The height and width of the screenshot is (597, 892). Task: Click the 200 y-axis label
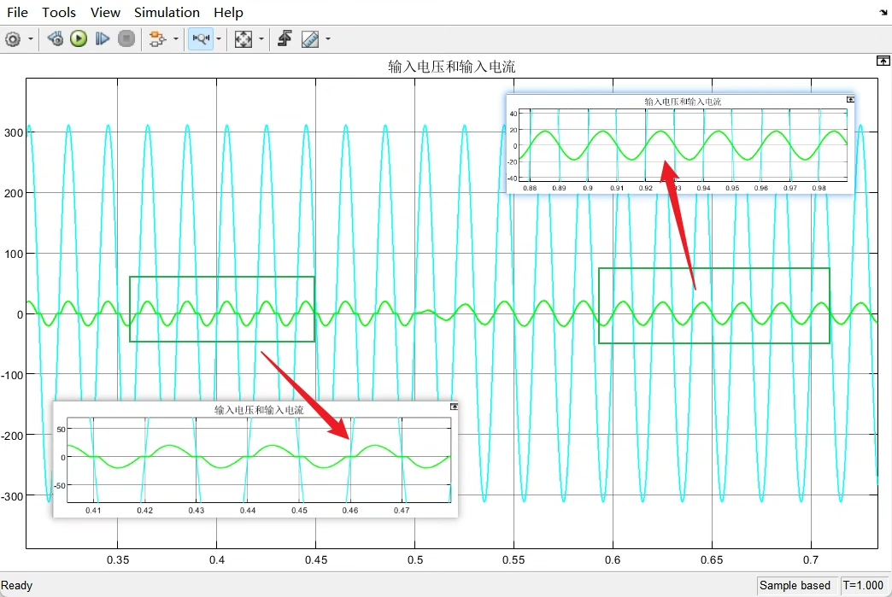coord(14,193)
